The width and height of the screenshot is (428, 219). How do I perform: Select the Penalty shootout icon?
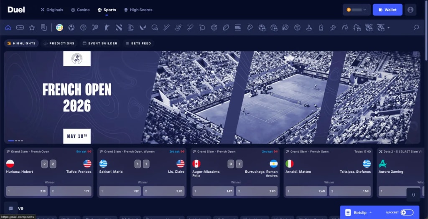[x=380, y=27]
